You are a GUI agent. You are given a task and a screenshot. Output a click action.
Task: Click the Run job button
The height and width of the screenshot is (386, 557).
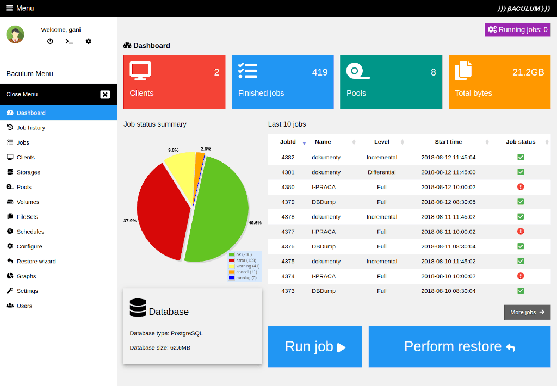315,346
